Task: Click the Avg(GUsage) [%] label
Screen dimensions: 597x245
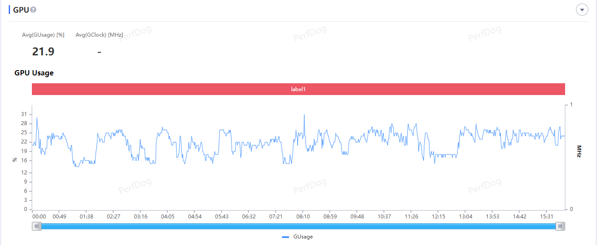Action: 43,35
